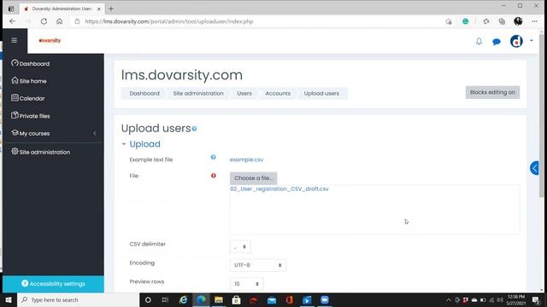Open help icon for Example text file

click(213, 157)
